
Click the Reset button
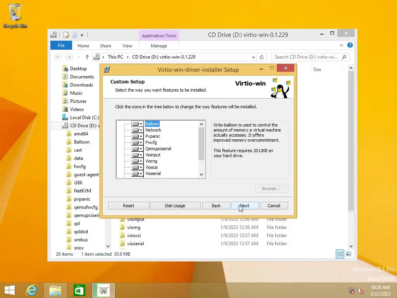(x=128, y=206)
